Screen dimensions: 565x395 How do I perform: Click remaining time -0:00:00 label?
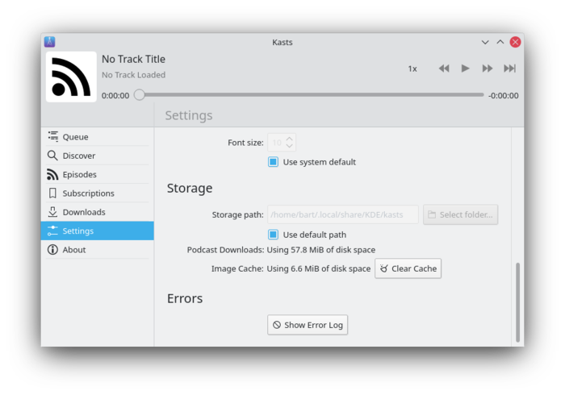[504, 96]
